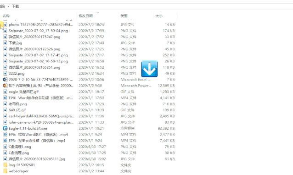Select the img-915092601 folder icon
Screen dimensions: 293x175
click(5, 165)
